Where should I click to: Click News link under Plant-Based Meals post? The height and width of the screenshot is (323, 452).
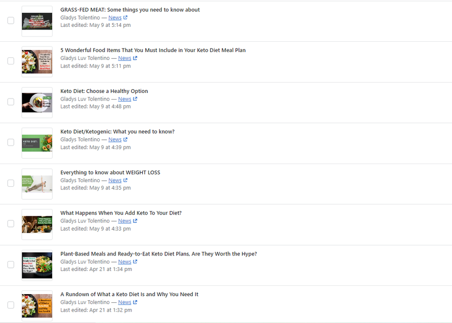click(125, 262)
